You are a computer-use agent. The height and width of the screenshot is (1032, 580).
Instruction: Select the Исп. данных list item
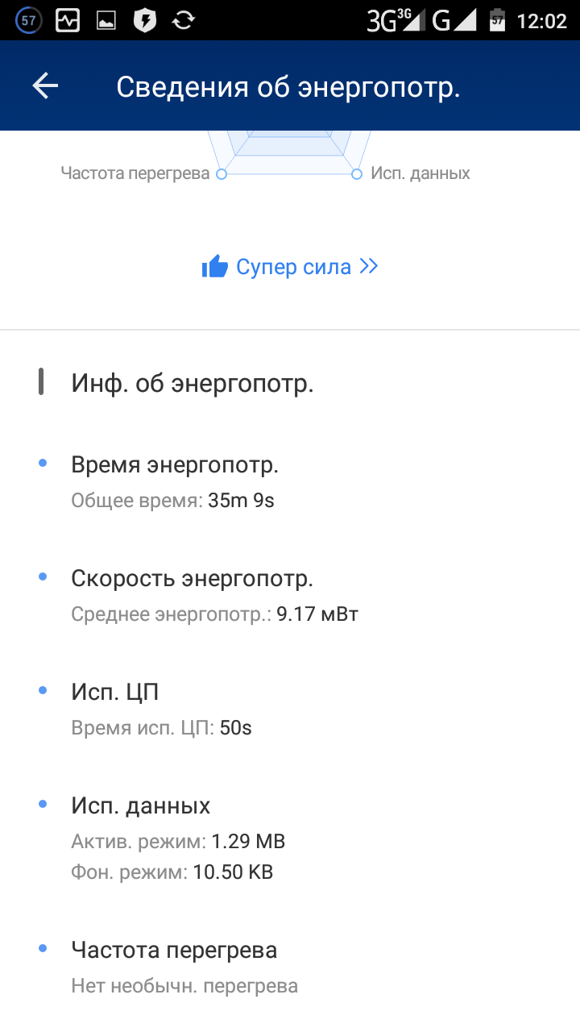[x=141, y=805]
